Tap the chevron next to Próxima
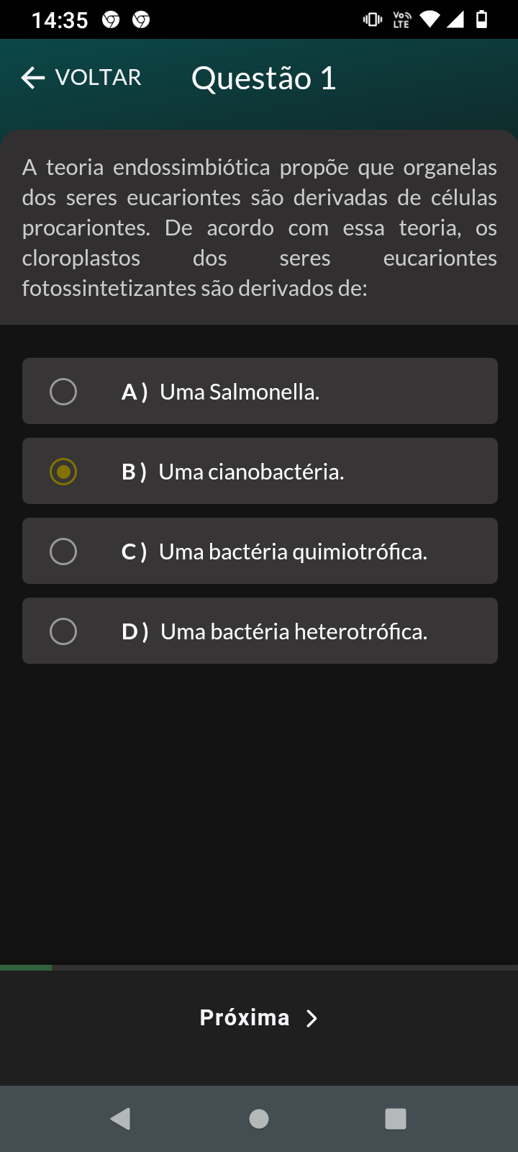 [312, 1018]
